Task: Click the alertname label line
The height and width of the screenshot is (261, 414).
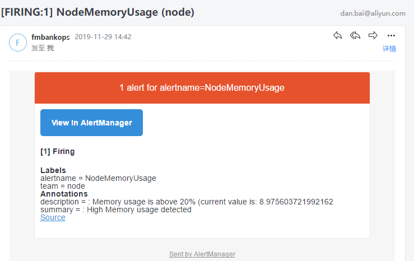Action: (x=98, y=179)
